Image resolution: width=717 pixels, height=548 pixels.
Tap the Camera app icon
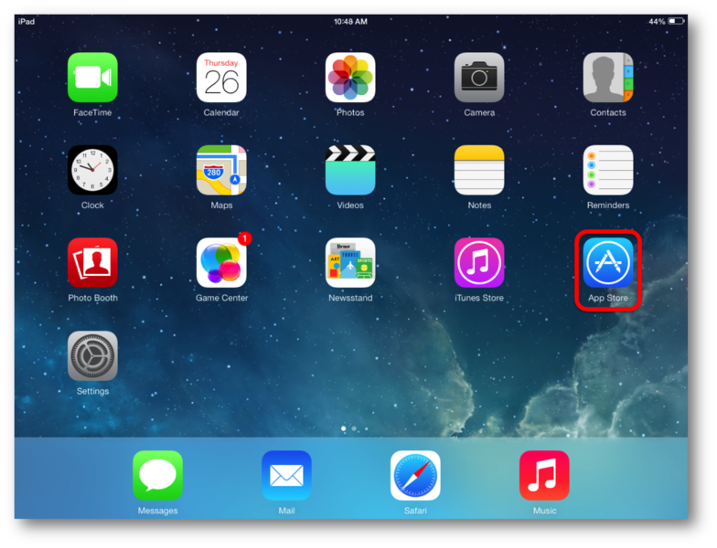pos(479,78)
